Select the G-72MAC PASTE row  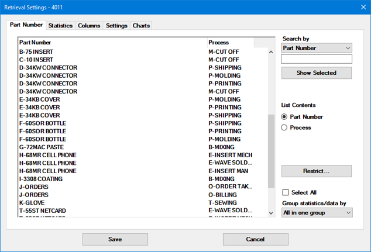[x=41, y=147]
